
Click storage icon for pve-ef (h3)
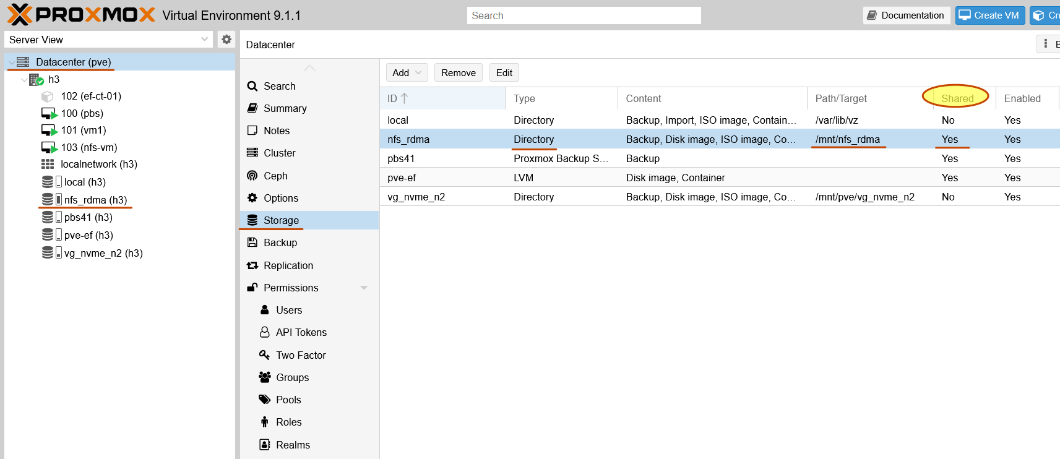coord(51,235)
